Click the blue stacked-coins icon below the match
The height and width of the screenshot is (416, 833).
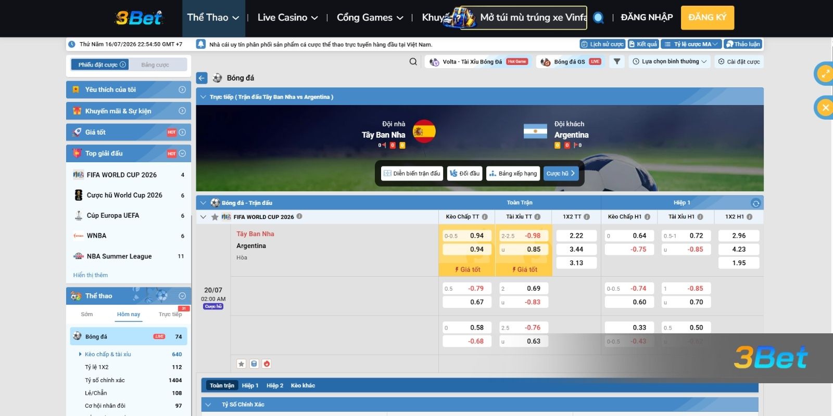pos(254,364)
